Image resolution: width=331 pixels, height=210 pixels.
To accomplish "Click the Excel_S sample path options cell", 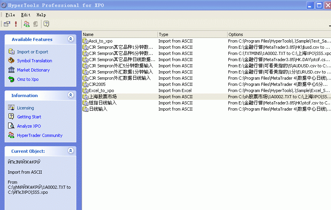I will (x=279, y=90).
